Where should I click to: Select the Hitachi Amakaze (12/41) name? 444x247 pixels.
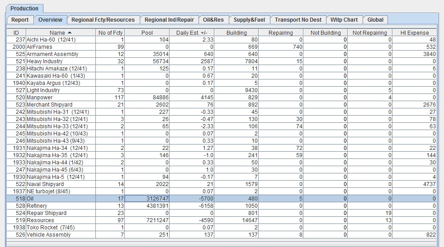pos(57,69)
